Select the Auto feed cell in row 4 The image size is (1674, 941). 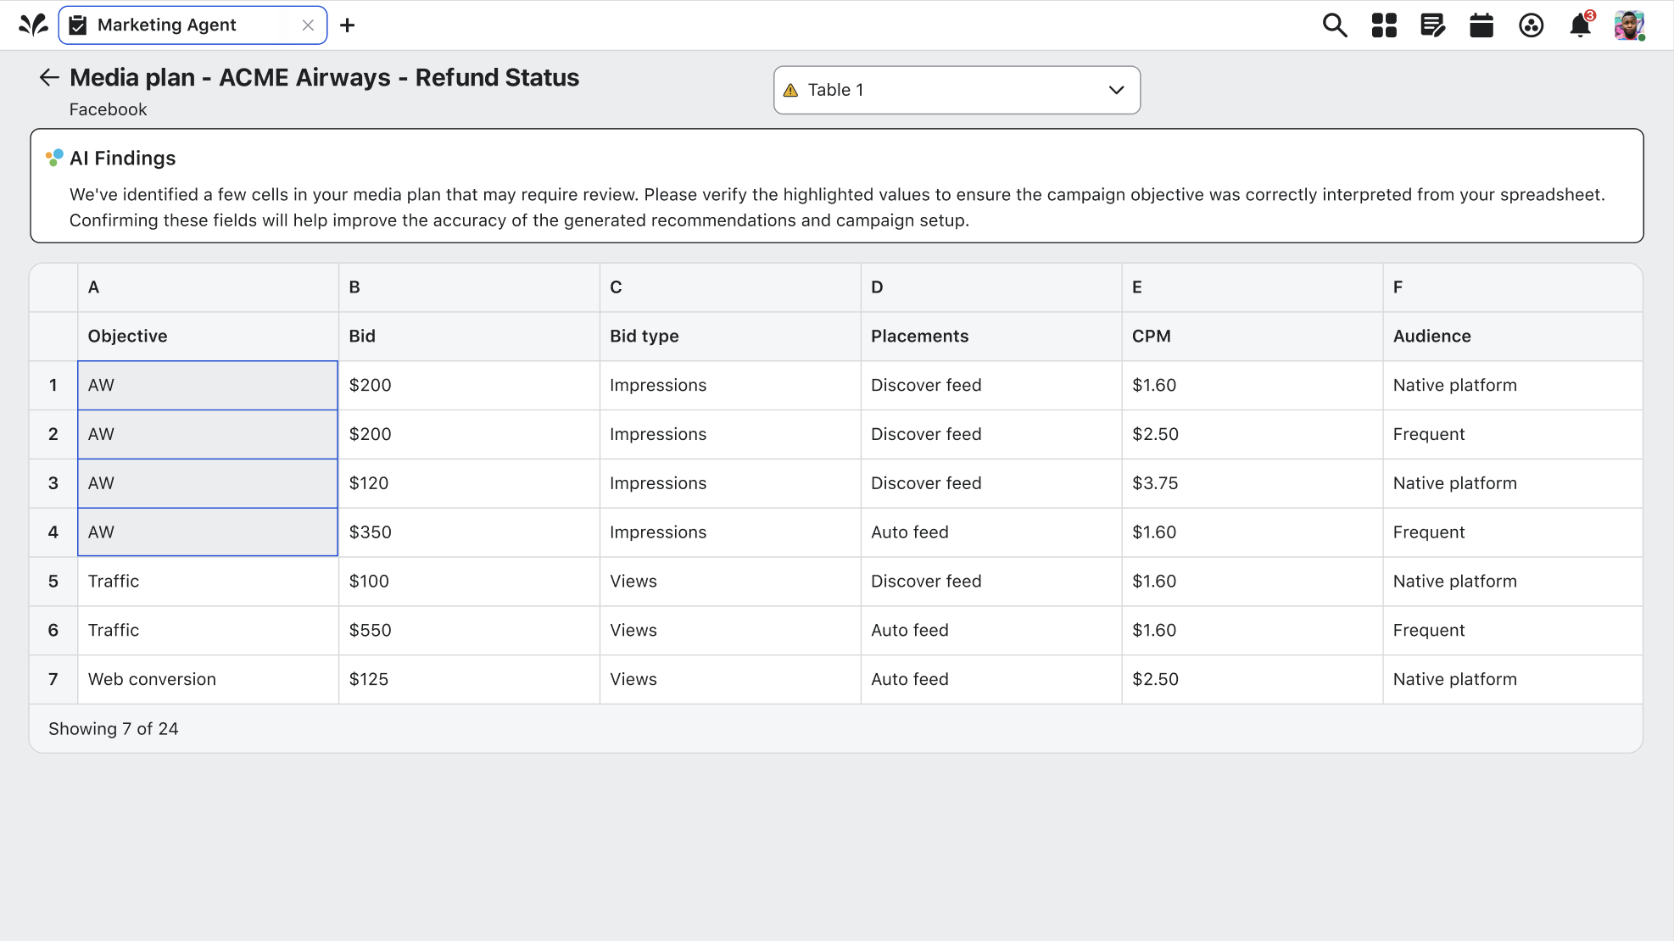coord(991,532)
